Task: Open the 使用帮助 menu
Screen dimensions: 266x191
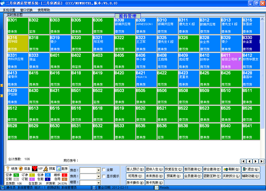Action: [x=44, y=10]
